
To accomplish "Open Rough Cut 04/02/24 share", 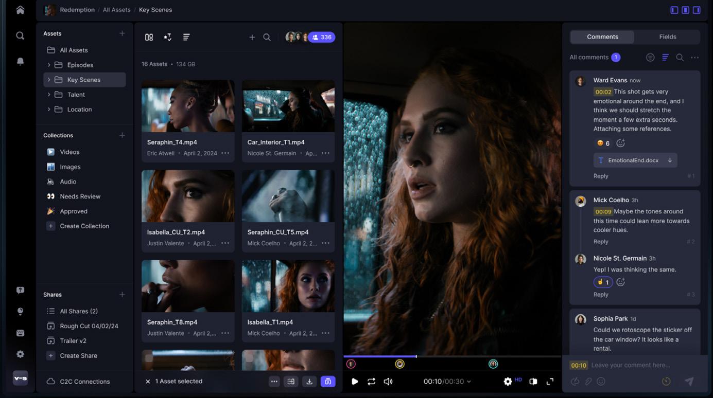I will (x=89, y=326).
